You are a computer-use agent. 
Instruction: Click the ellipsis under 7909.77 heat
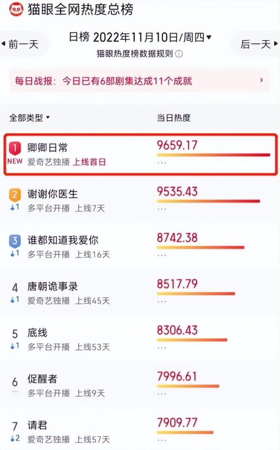[x=162, y=440]
